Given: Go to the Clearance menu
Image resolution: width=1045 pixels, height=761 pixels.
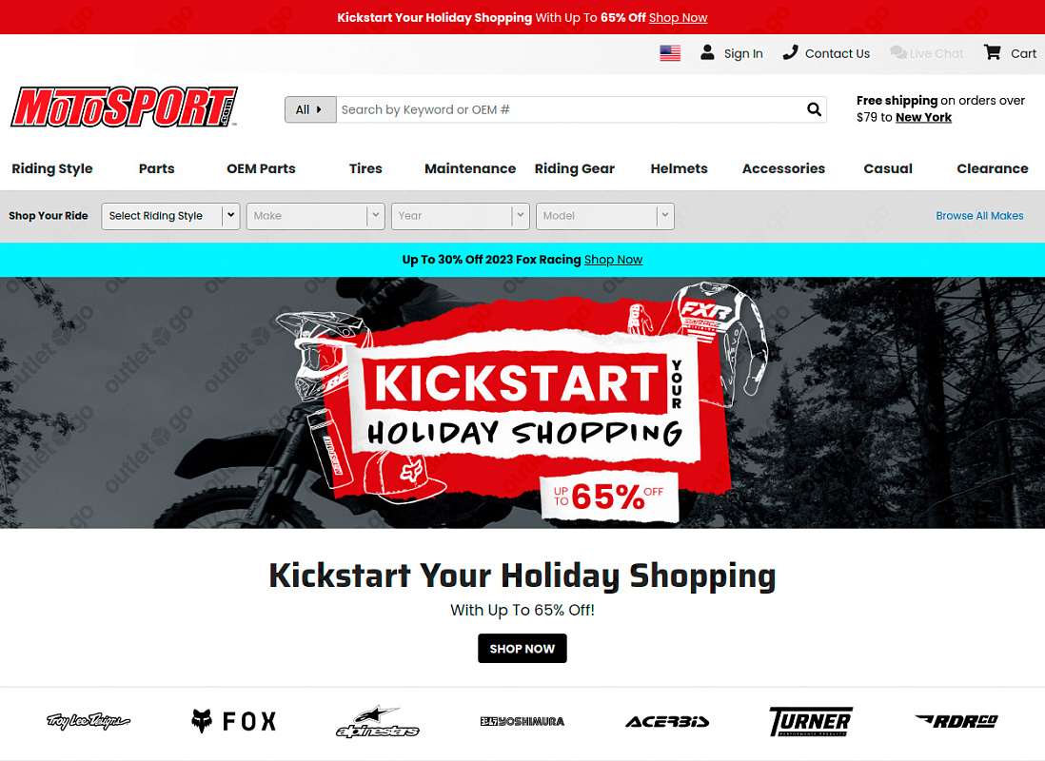Looking at the screenshot, I should (x=993, y=168).
